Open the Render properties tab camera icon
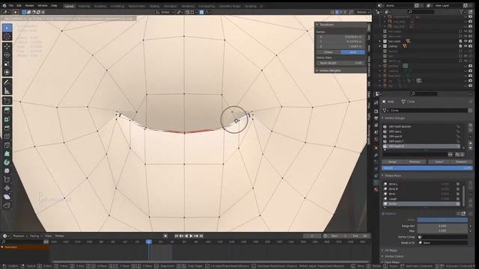Viewport: 479px width, 269px height. tap(376, 111)
